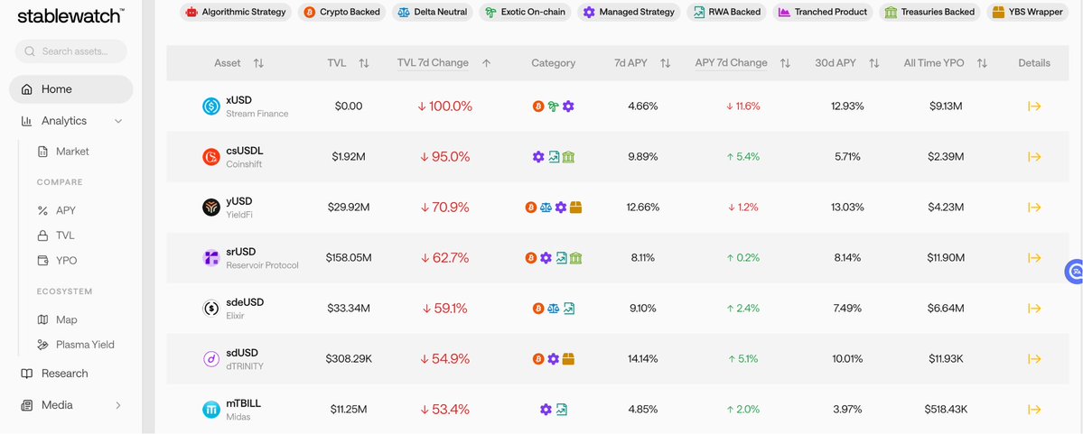Open the Home menu item

click(x=71, y=89)
